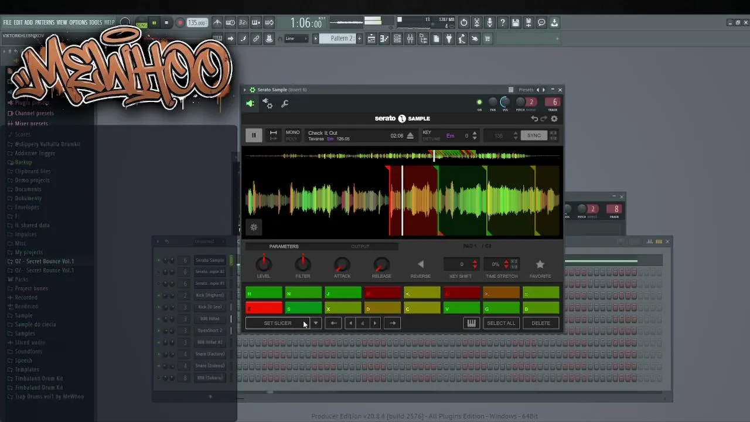Click the FL Studio record button

(180, 23)
